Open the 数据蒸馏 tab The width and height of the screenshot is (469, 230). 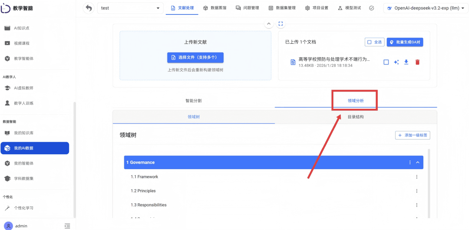coord(215,8)
